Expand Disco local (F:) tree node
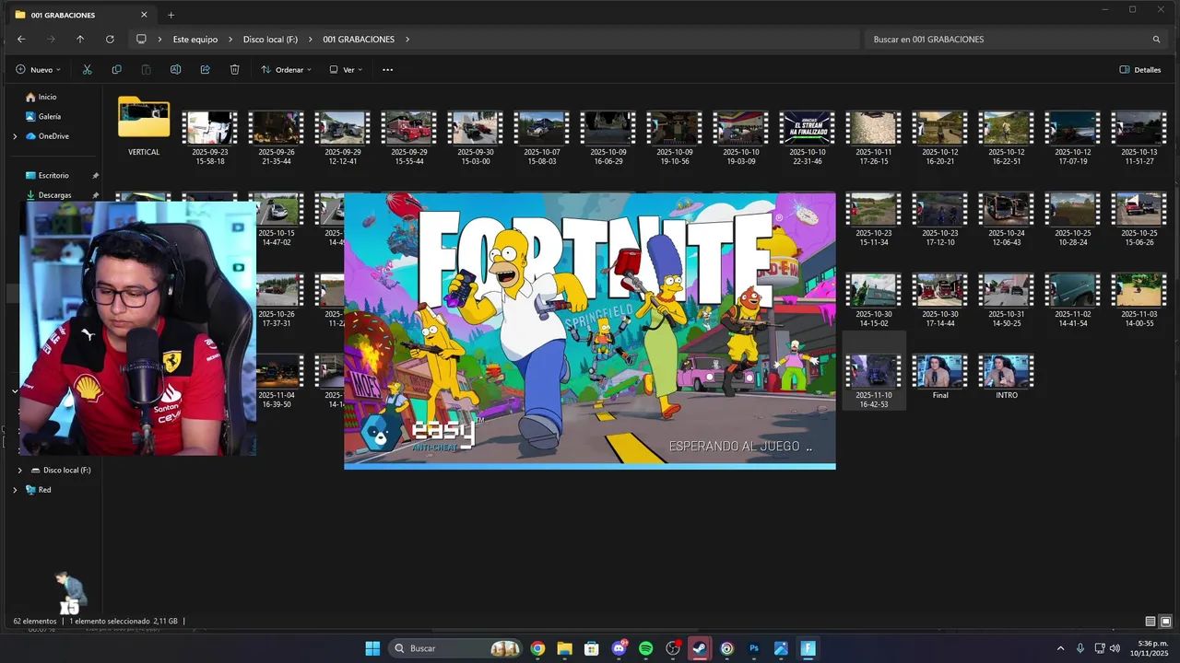The width and height of the screenshot is (1180, 663). (20, 471)
